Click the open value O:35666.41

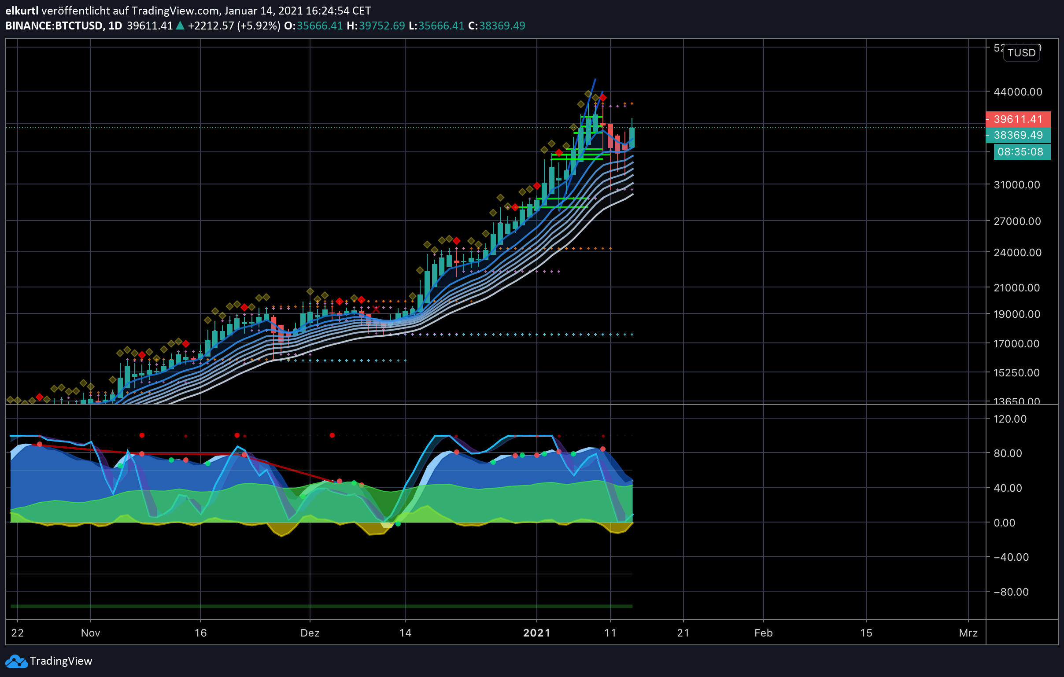(x=313, y=26)
